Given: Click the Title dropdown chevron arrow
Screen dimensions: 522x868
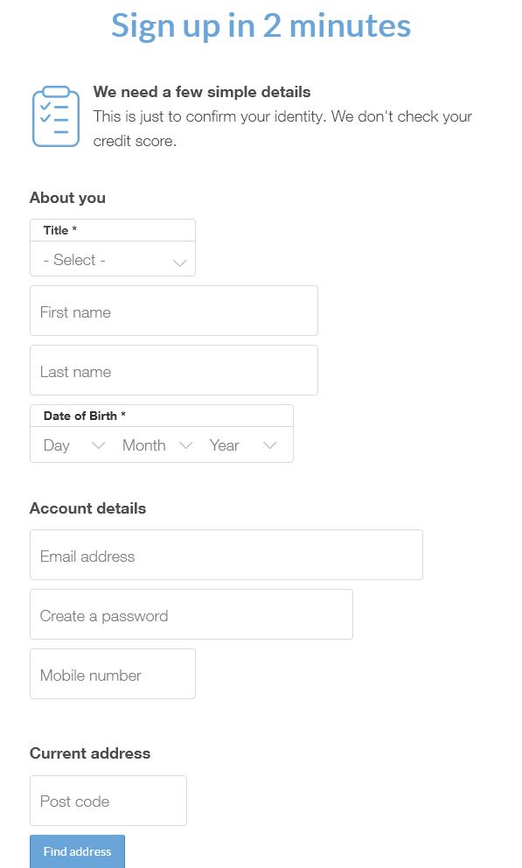Looking at the screenshot, I should (180, 262).
